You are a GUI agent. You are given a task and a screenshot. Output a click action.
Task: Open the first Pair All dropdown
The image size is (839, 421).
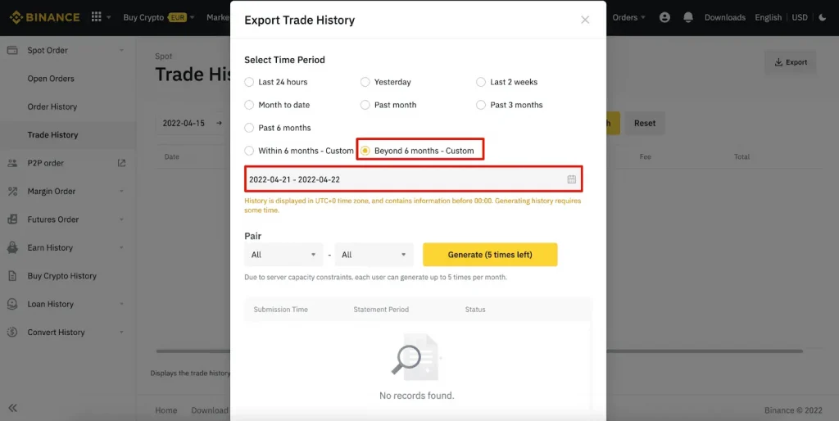coord(283,255)
